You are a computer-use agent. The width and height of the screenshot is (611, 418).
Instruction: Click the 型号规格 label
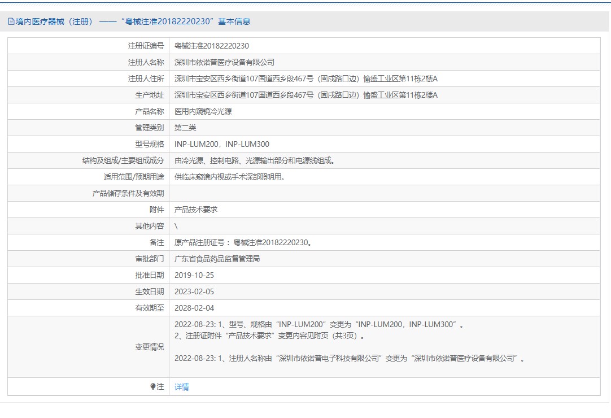(x=150, y=144)
